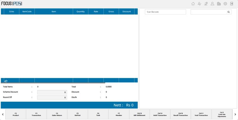Focus the Scan Barcode input field
Screen dimensions: 238x120
pyautogui.click(x=165, y=12)
